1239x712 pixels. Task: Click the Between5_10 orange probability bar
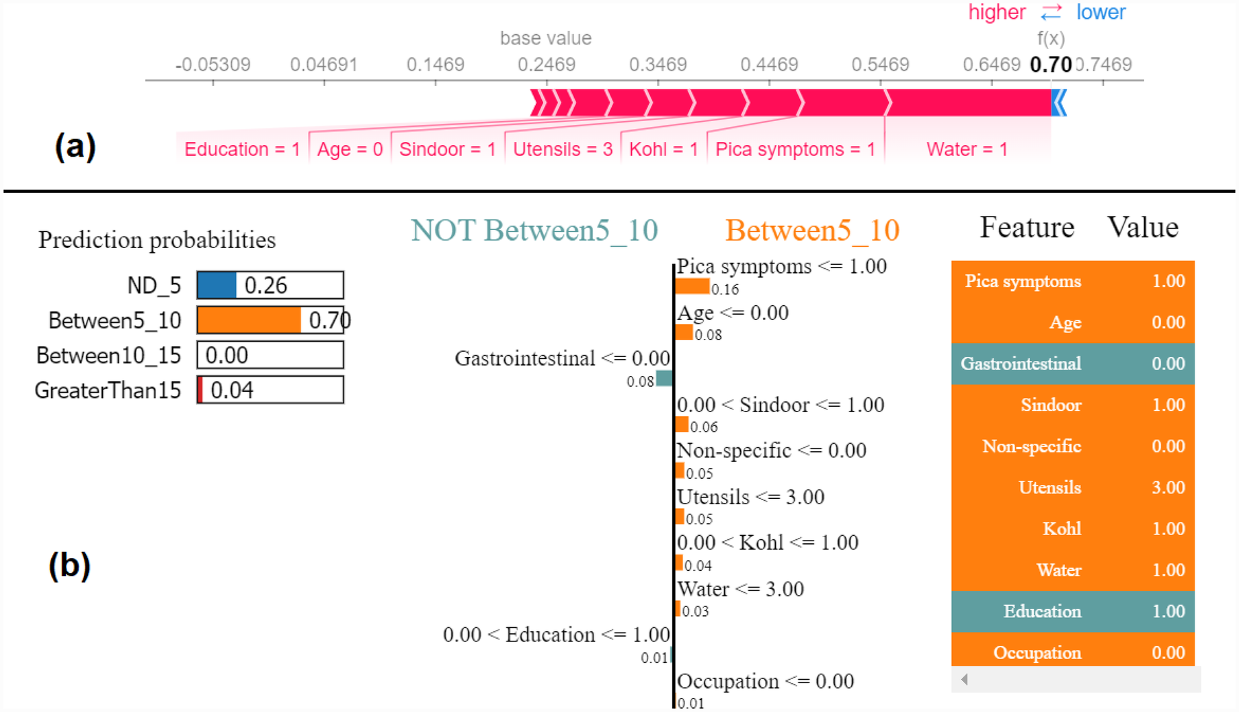[249, 320]
